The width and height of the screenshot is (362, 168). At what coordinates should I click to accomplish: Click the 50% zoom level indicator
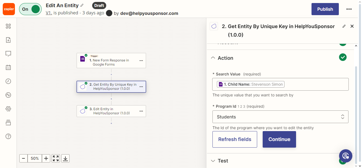[35, 158]
